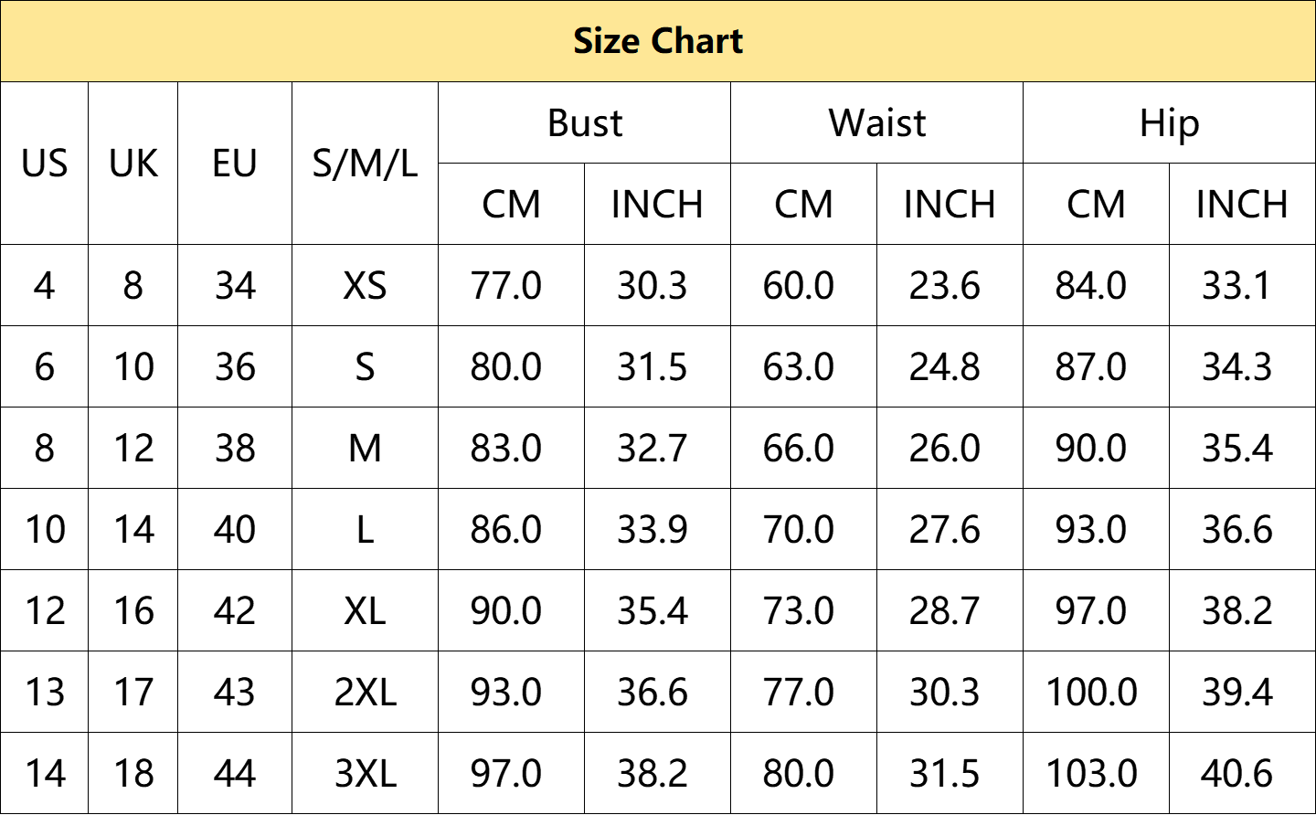Click the Size Chart title banner
Viewport: 1316px width, 815px height.
(x=658, y=41)
